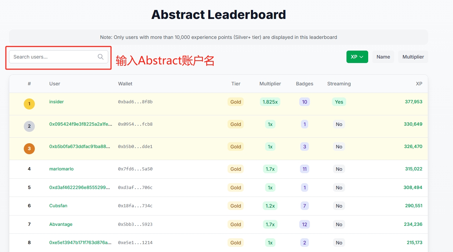This screenshot has height=252, width=453.
Task: Click the Tier column header
Action: click(236, 84)
